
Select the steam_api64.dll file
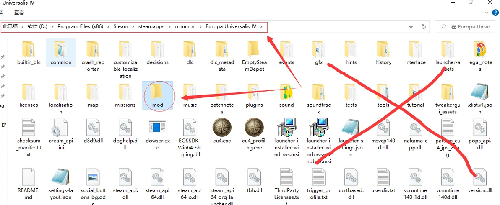pos(158,184)
